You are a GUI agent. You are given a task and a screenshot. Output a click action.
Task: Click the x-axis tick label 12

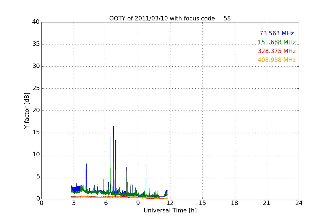170,203
